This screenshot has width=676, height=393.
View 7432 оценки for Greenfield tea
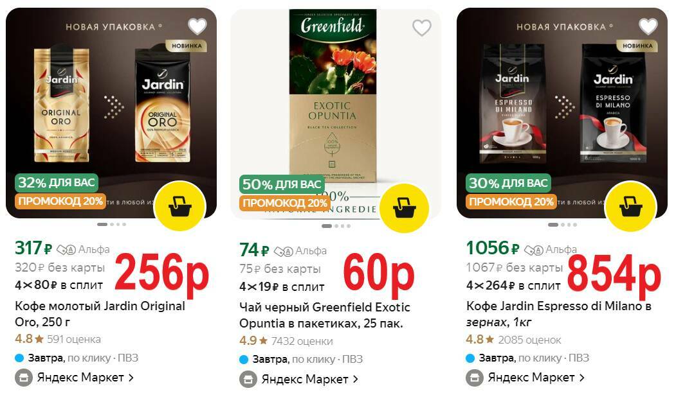(x=302, y=342)
